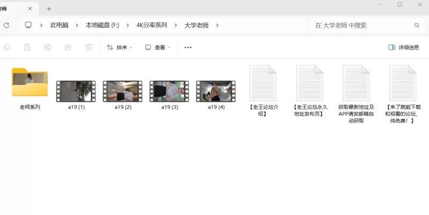This screenshot has width=429, height=215.
Task: Click the paste icon in toolbar
Action: [27, 47]
